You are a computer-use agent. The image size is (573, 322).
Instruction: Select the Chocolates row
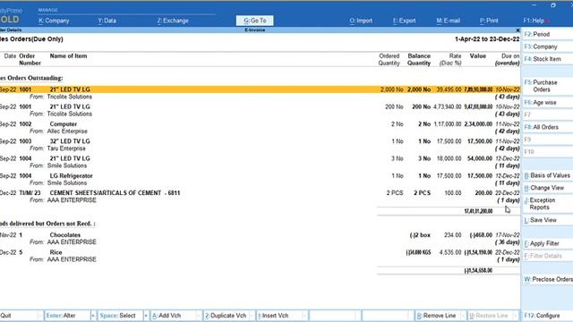pos(260,235)
